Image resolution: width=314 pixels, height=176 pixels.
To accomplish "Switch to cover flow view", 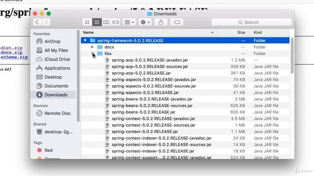I will click(116, 22).
